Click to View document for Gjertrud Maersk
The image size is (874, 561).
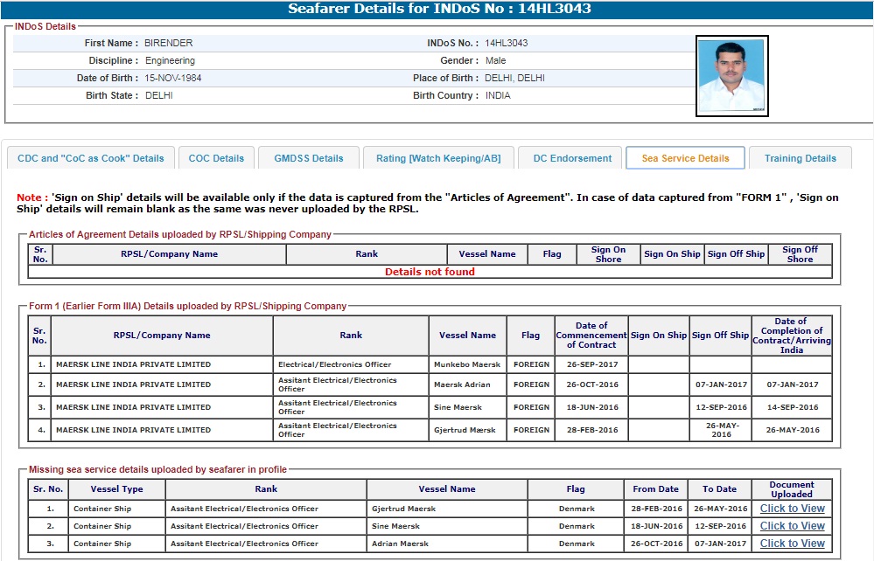click(792, 509)
